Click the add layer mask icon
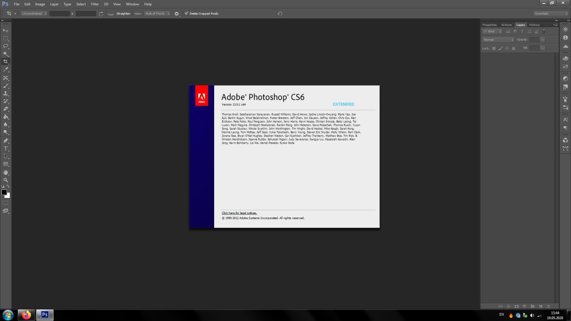This screenshot has width=571, height=321. click(517, 306)
